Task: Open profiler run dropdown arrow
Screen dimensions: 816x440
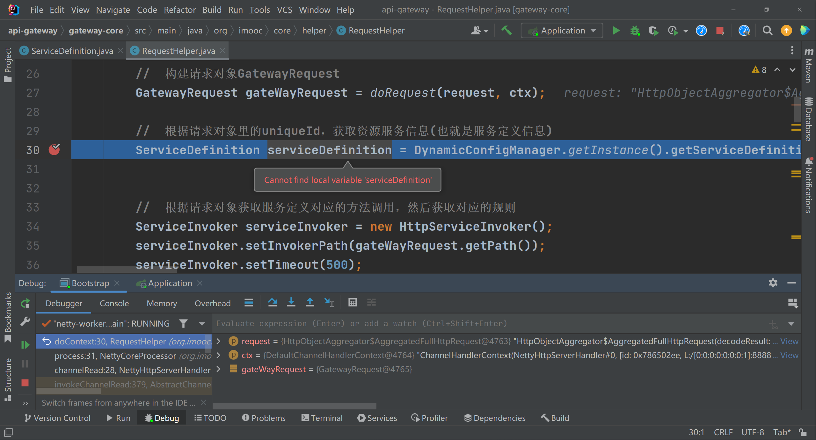Action: coord(686,31)
